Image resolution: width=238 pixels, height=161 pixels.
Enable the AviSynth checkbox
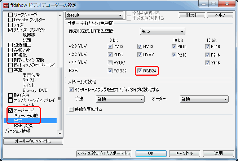pos(10,50)
